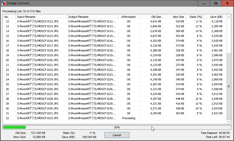Click the Output Filename column header
Screen dimensions: 234x141
pyautogui.click(x=92, y=17)
